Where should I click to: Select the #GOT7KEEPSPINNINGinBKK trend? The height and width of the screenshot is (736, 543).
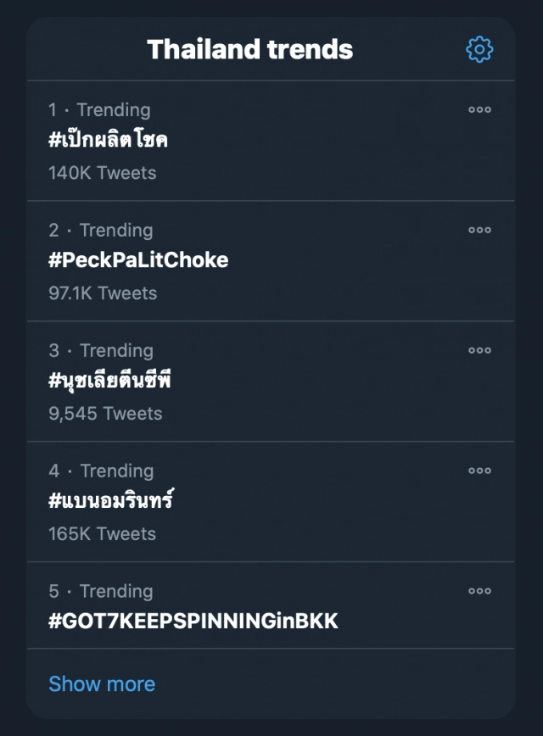coord(193,621)
